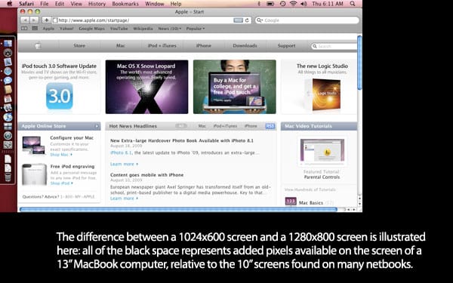The image size is (453, 283).
Task: Click the vertical scrollbar thumb
Action: [359, 63]
